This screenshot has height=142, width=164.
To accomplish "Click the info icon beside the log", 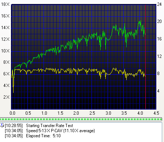I will coord(2,125).
